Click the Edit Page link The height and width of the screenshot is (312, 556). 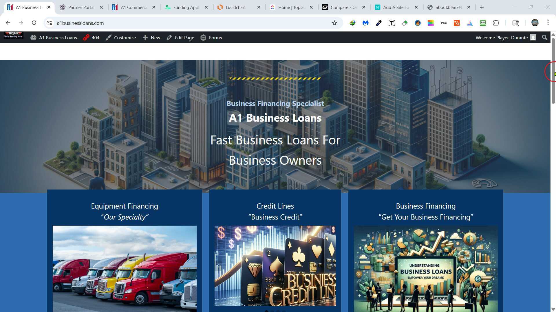pos(180,38)
